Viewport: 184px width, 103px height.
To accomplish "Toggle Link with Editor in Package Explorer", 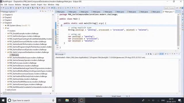I will click(43, 11).
